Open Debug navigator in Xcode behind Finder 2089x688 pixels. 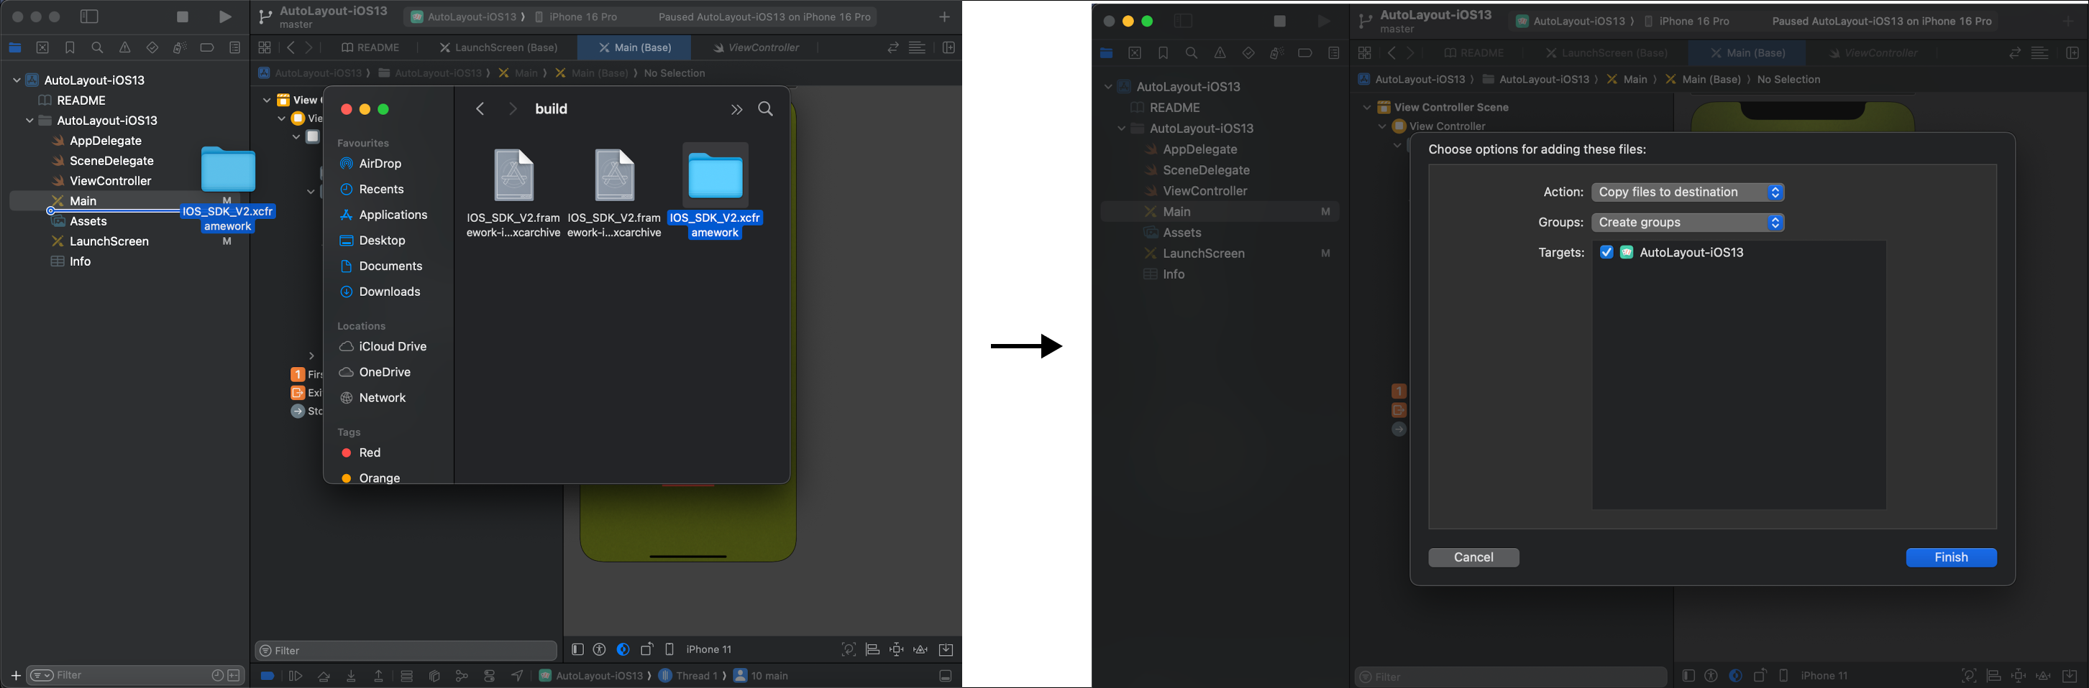coord(180,47)
